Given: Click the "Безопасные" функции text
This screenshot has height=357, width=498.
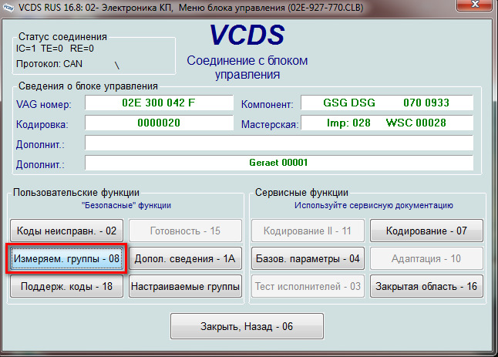Looking at the screenshot, I should tap(126, 206).
